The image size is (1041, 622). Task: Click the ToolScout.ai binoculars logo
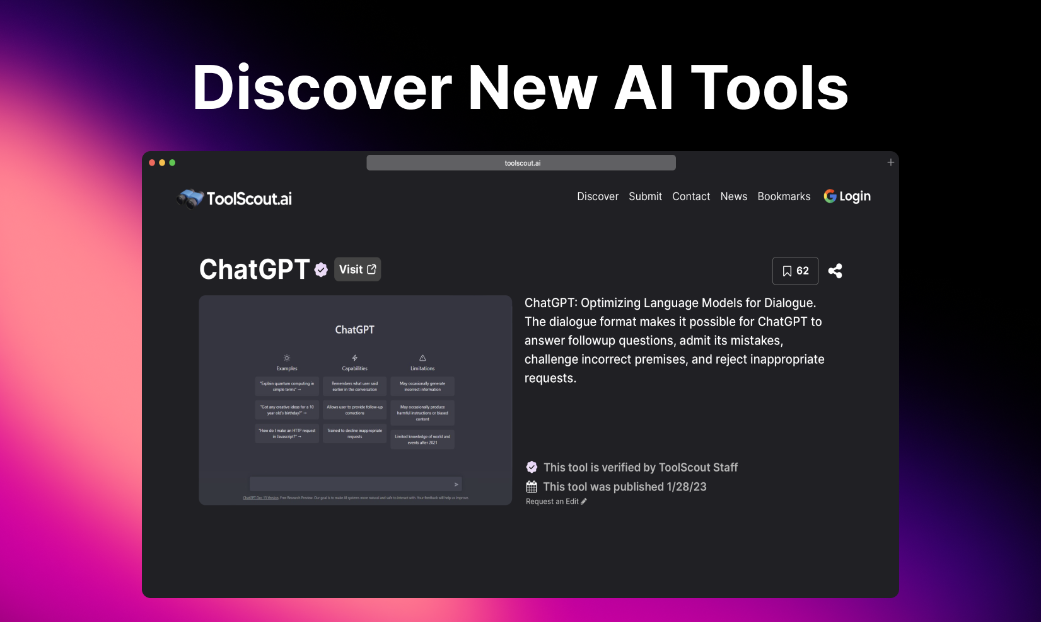pyautogui.click(x=234, y=198)
